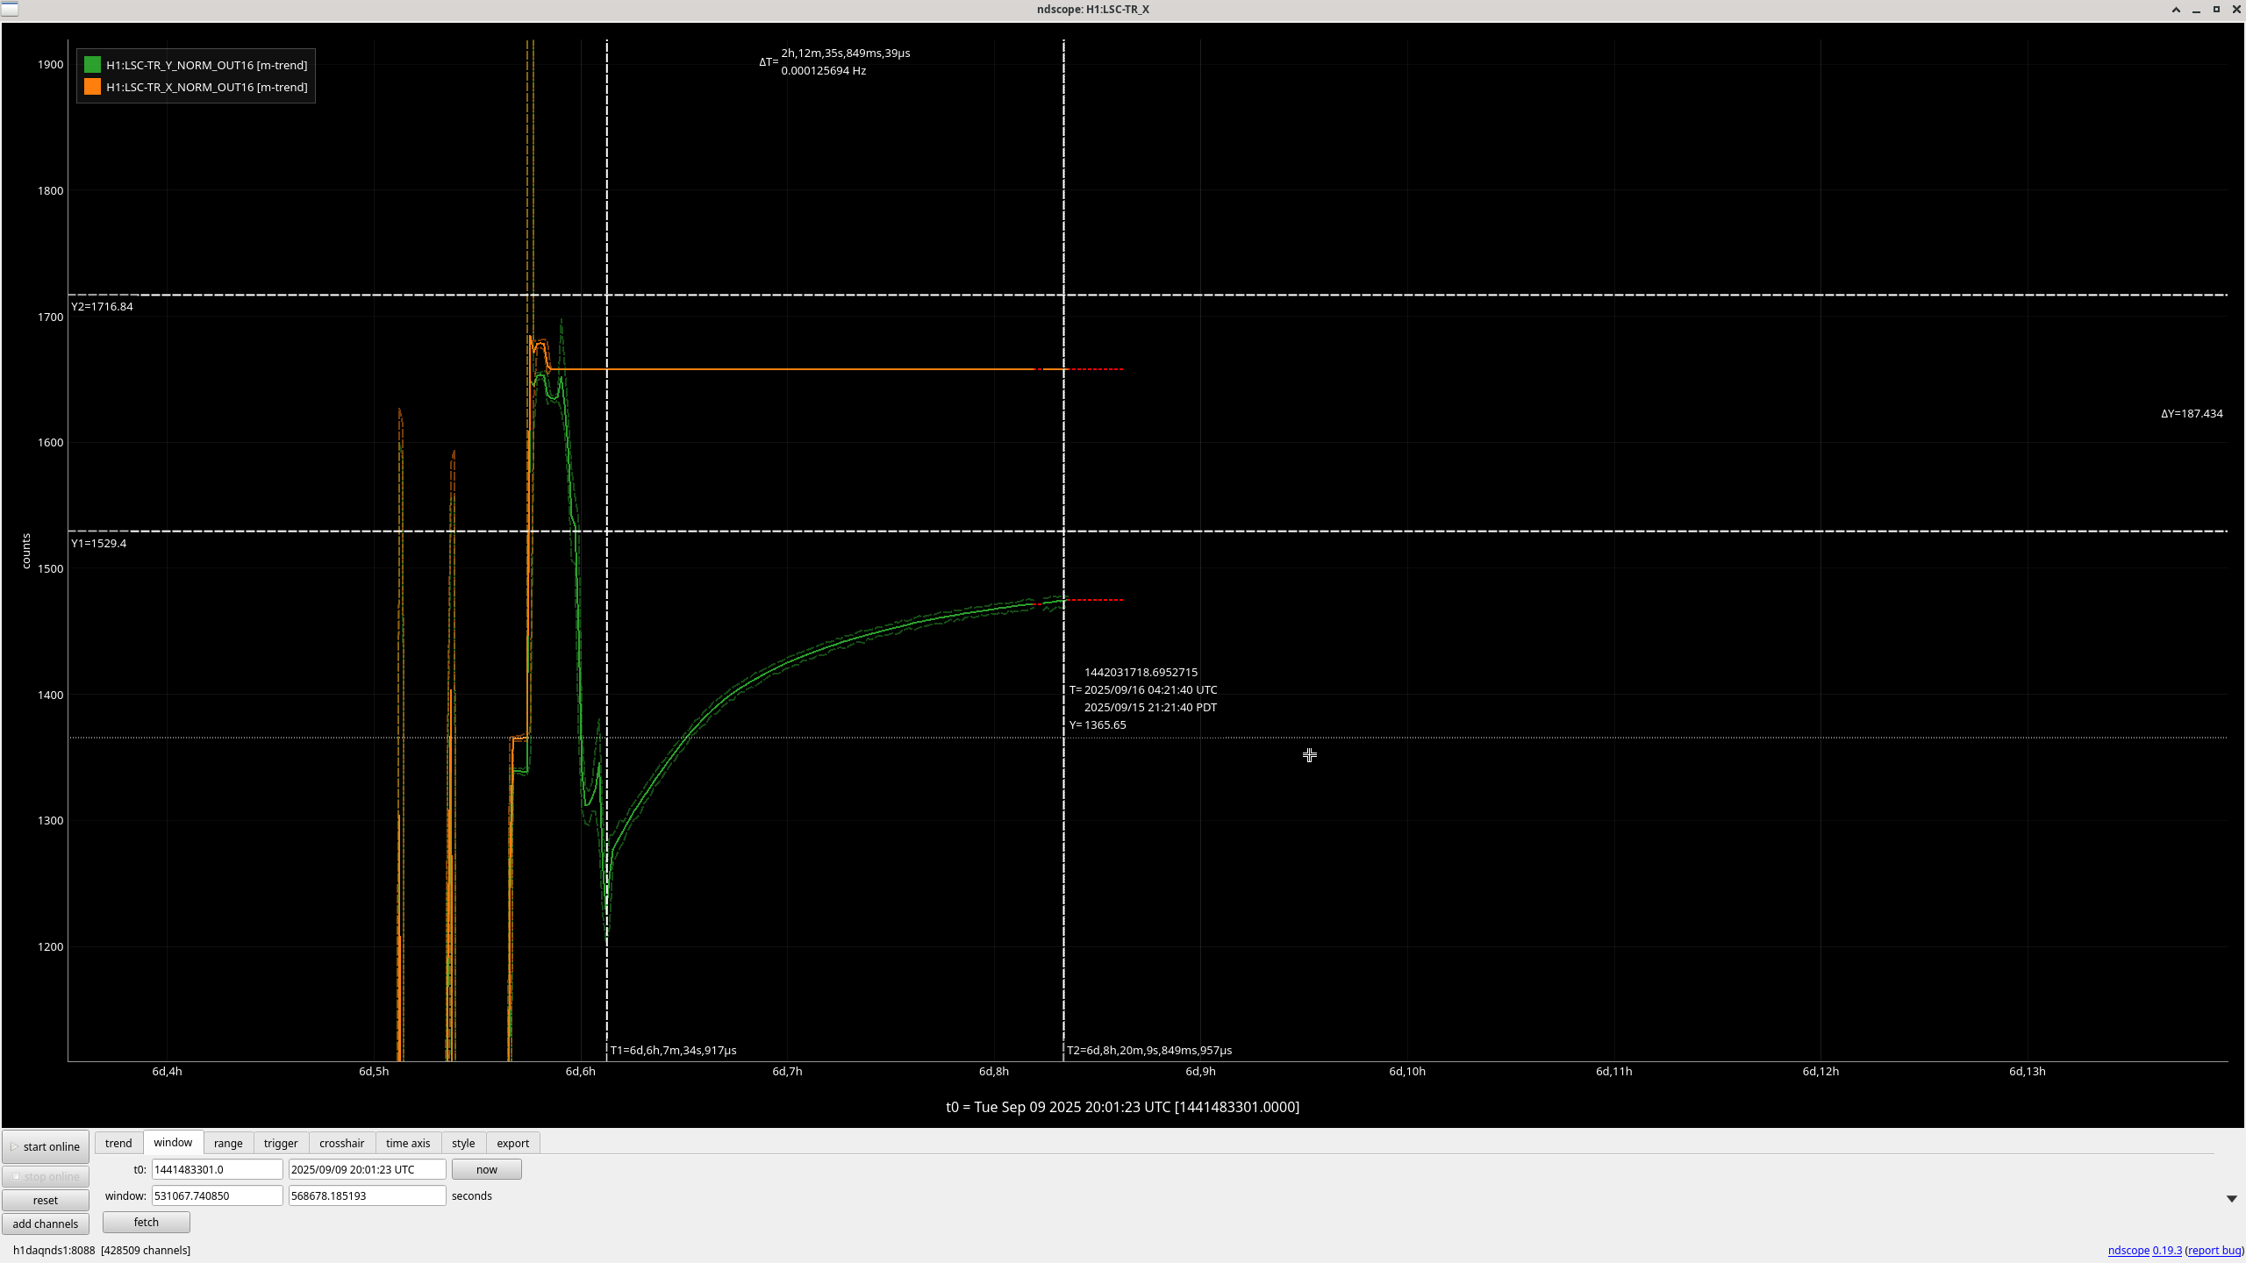Click the green TR_Y legend color swatch

pyautogui.click(x=92, y=65)
